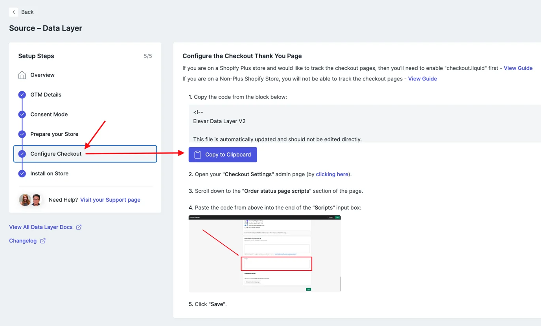541x326 pixels.
Task: Open View Guide link for Non-Plus stores
Action: (423, 79)
